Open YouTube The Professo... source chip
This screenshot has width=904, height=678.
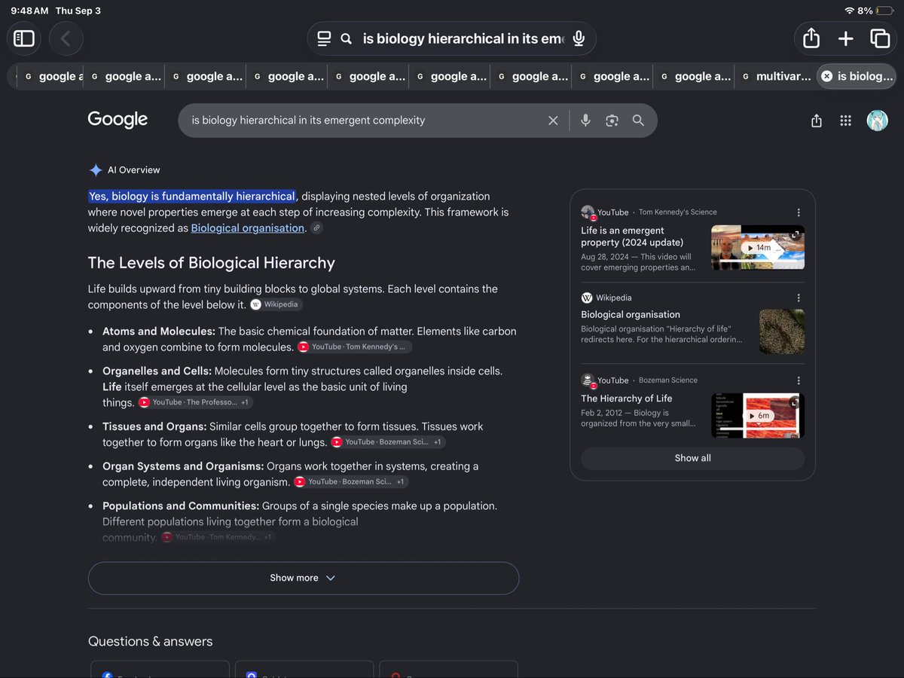coord(196,403)
